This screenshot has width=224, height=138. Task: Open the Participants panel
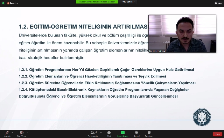pos(92,134)
